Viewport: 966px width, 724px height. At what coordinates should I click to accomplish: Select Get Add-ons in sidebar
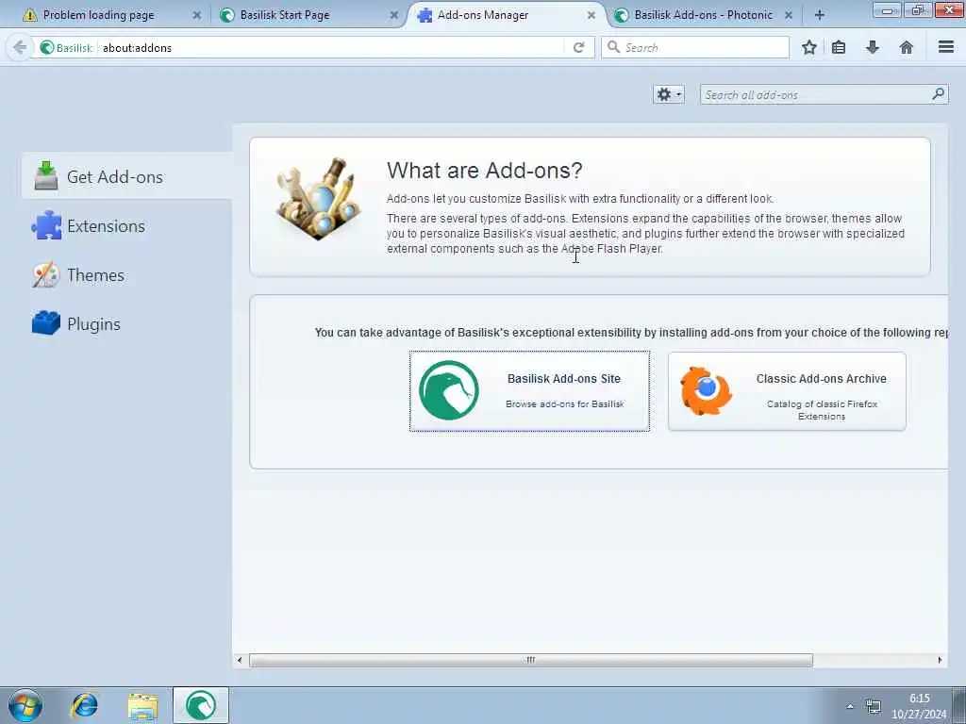click(x=126, y=176)
